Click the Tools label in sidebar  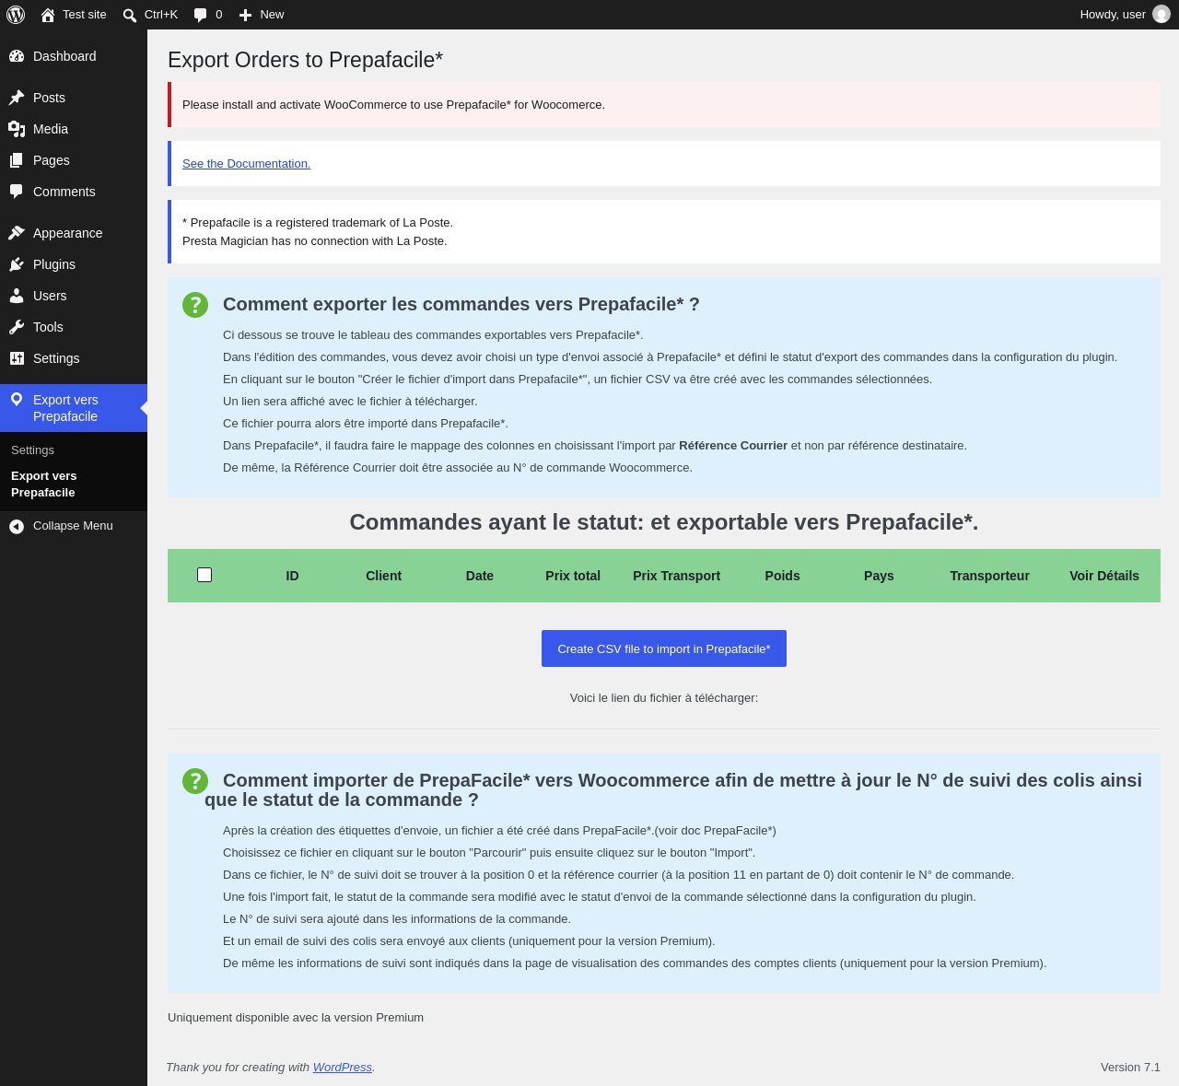click(48, 327)
